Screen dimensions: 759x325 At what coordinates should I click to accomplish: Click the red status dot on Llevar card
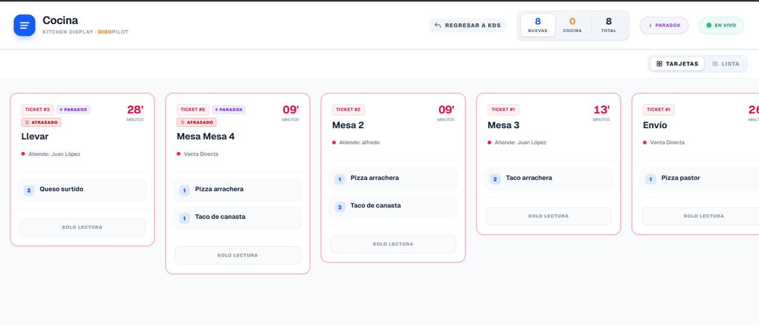[x=23, y=154]
